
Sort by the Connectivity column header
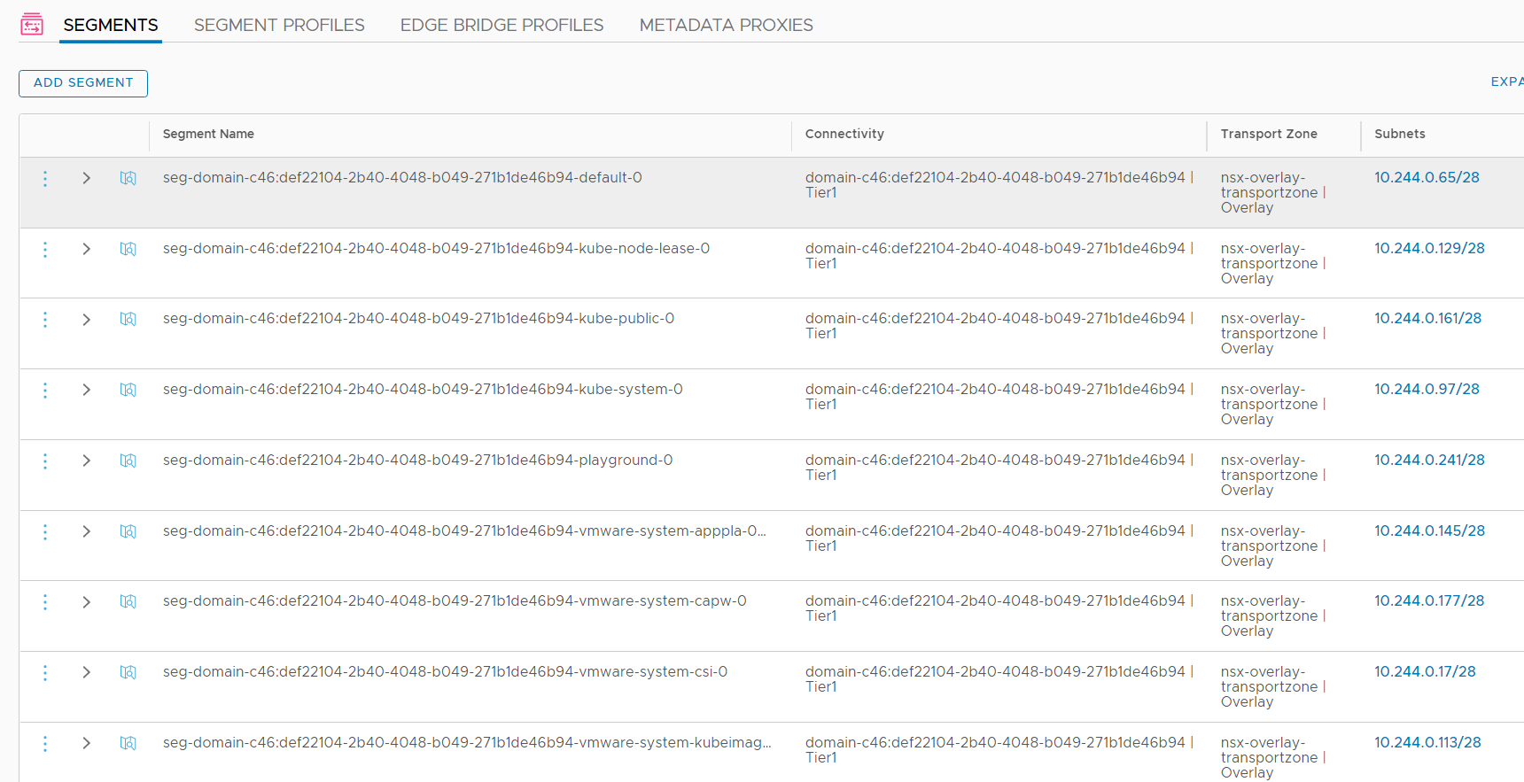844,134
